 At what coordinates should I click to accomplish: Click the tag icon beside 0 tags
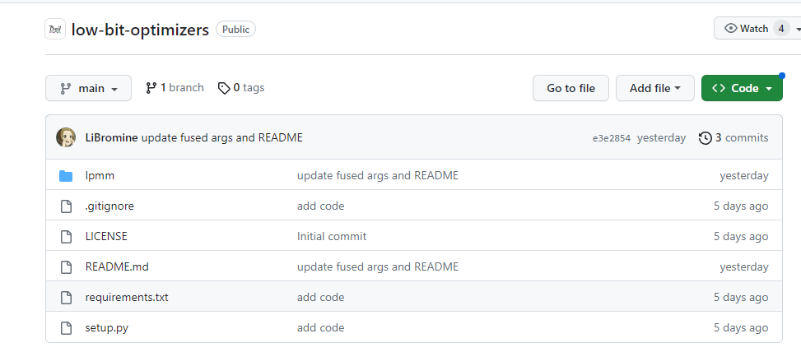[x=224, y=88]
